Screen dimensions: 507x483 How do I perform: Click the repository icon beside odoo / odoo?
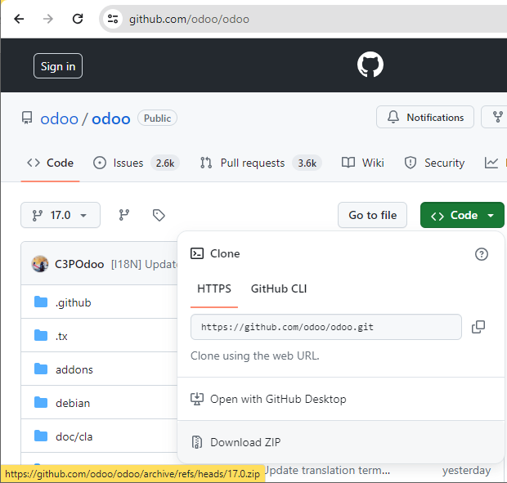coord(27,118)
